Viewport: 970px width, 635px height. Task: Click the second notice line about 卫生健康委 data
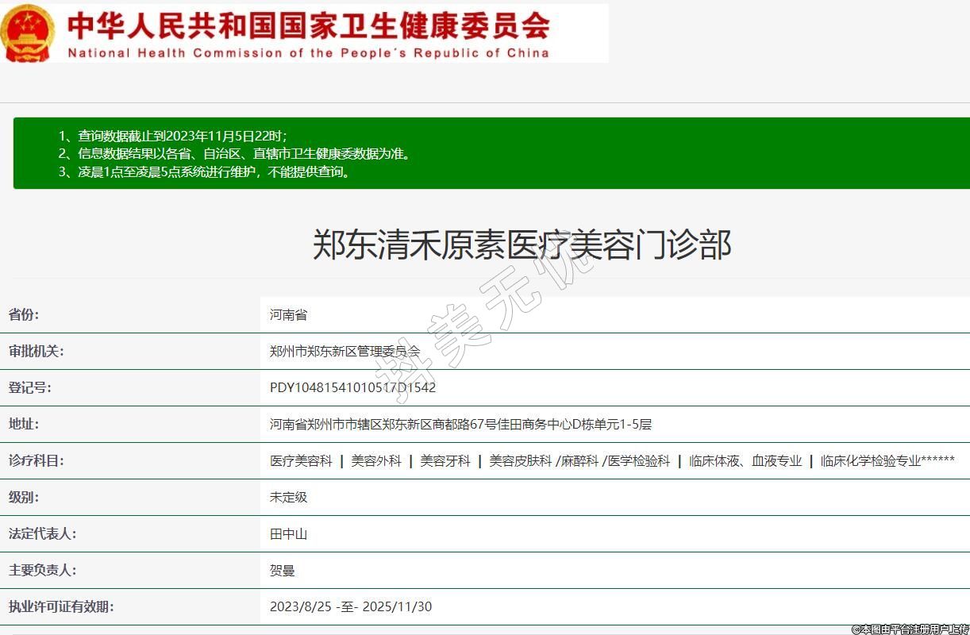click(x=235, y=154)
